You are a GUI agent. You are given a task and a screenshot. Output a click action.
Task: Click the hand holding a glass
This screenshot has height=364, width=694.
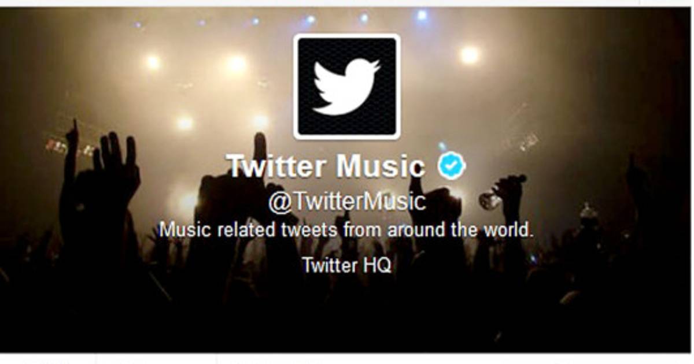pos(500,194)
